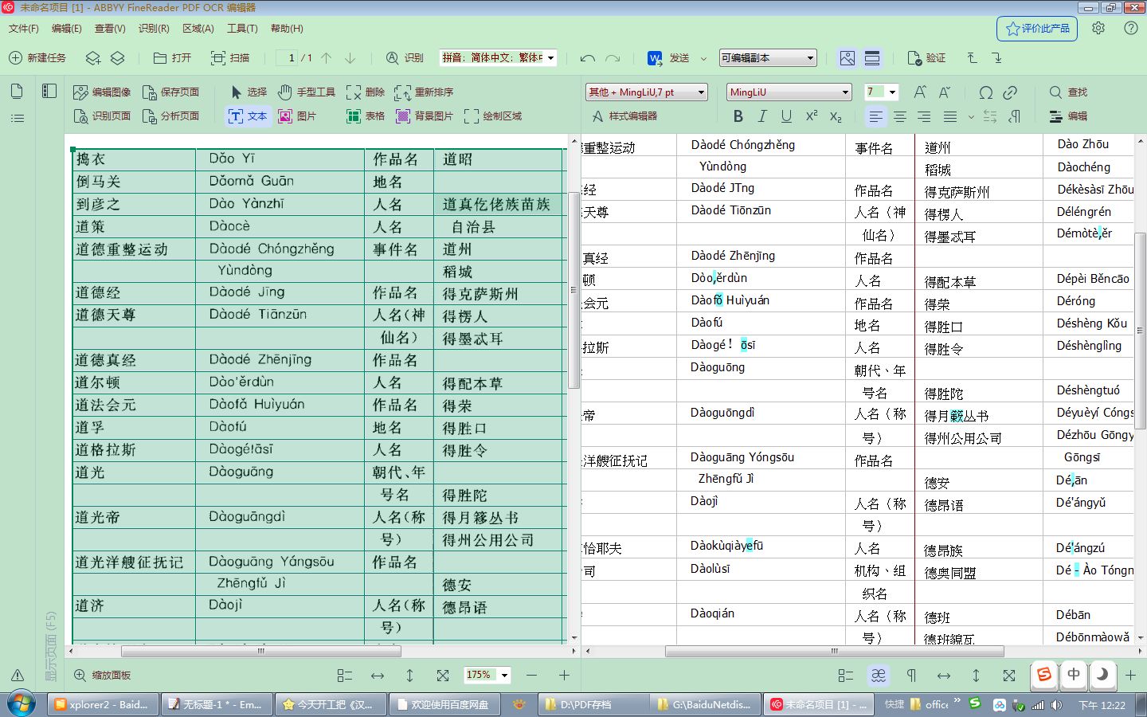The height and width of the screenshot is (717, 1147).
Task: Open the MingLiU font name dropdown
Action: click(x=846, y=92)
